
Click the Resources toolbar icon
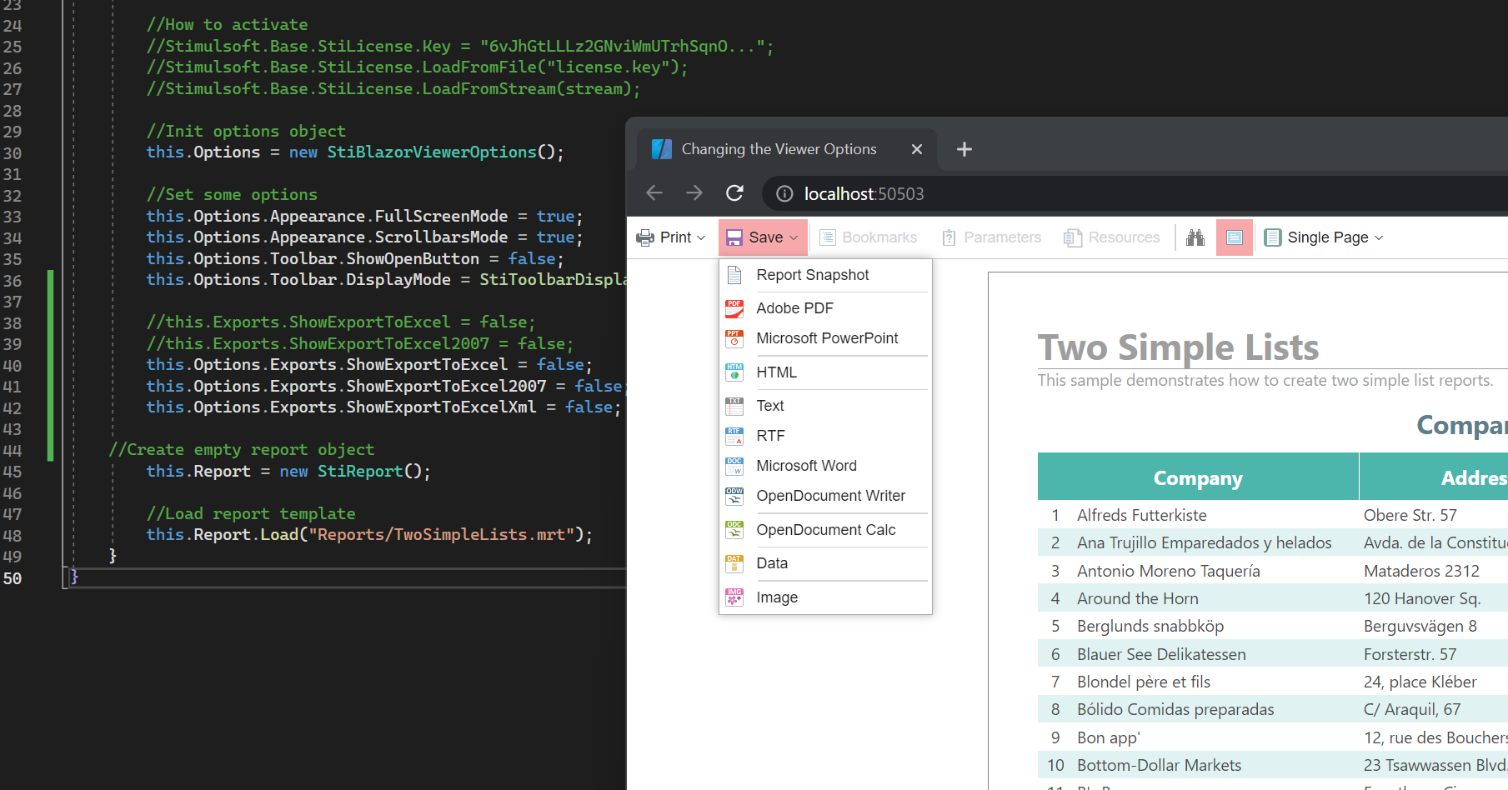point(1073,237)
